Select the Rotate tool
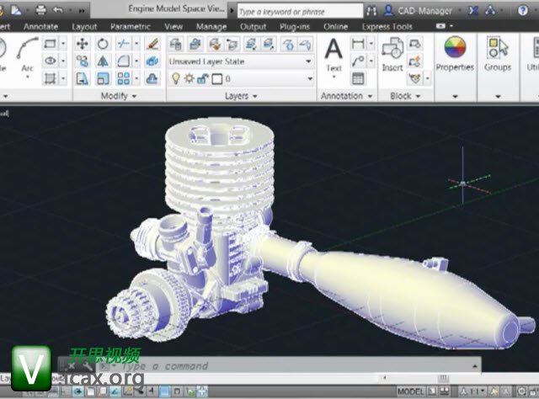This screenshot has height=399, width=539. point(103,44)
